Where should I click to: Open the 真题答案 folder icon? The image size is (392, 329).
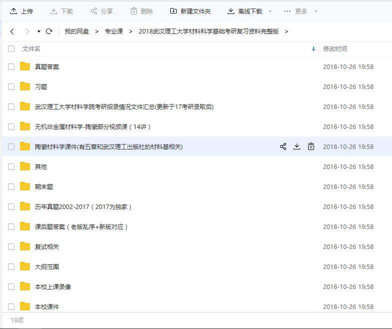(25, 66)
